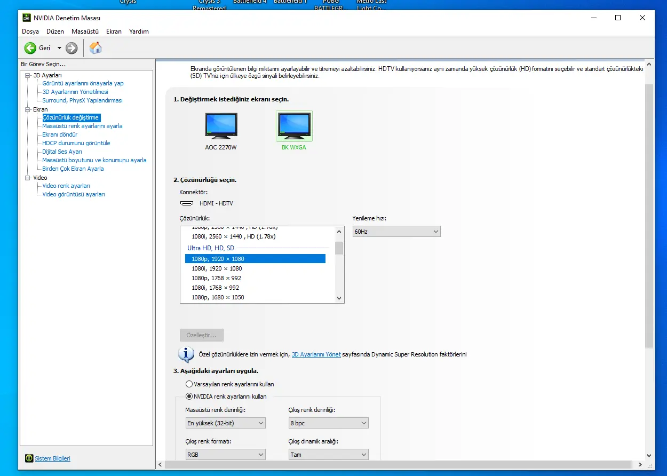Open Görüntü ayarlarını önayarla yap
This screenshot has width=667, height=476.
point(83,83)
